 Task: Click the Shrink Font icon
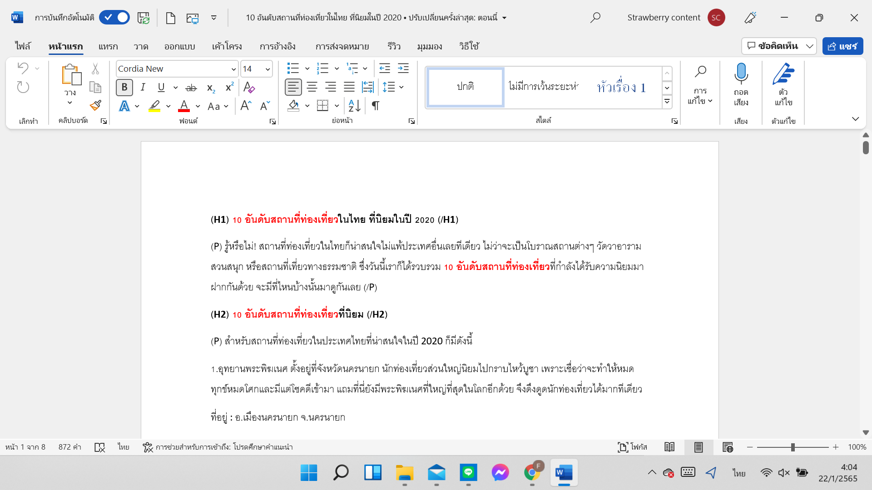coord(265,106)
